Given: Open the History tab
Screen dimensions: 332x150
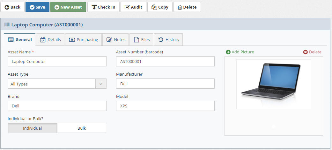Looking at the screenshot, I should click(x=168, y=39).
